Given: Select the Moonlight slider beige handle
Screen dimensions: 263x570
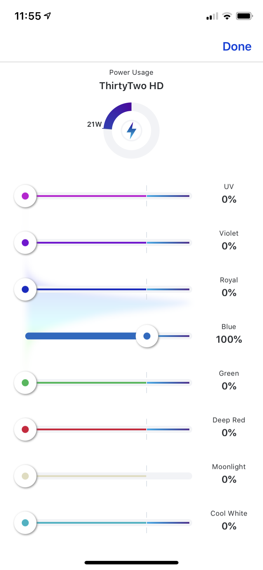Looking at the screenshot, I should coord(25,476).
